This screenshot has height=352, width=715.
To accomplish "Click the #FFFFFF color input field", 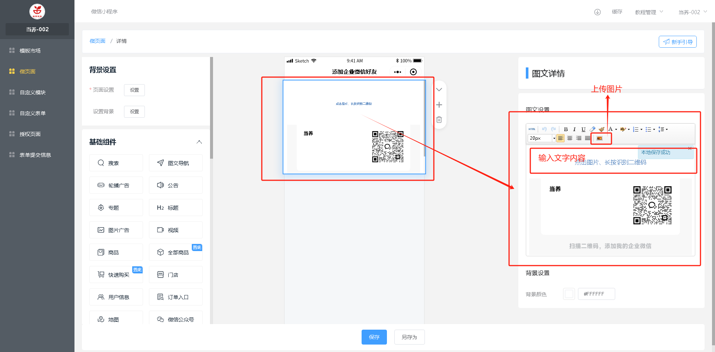I will (x=596, y=294).
